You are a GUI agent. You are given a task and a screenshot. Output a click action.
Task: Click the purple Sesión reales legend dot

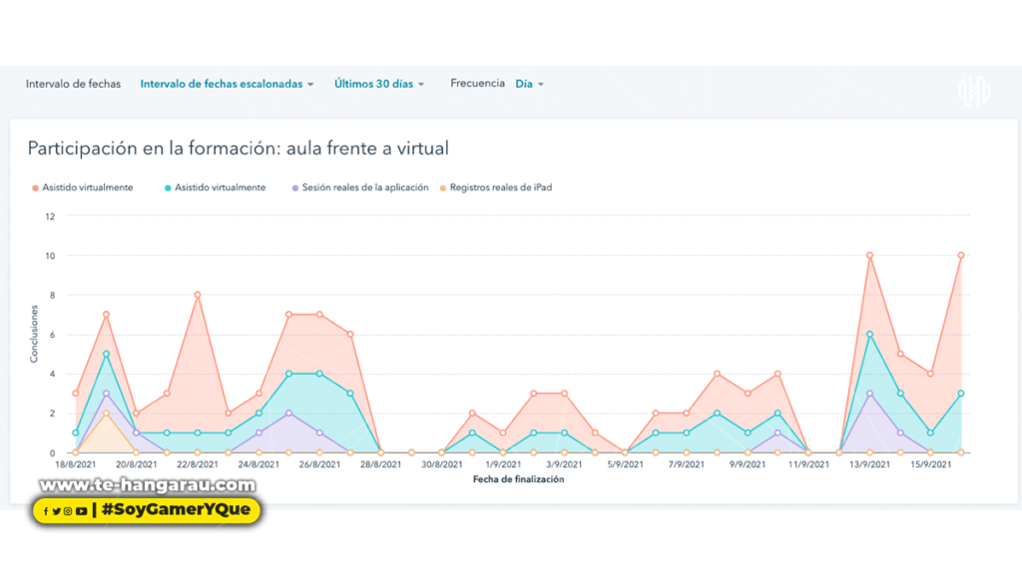(x=293, y=187)
